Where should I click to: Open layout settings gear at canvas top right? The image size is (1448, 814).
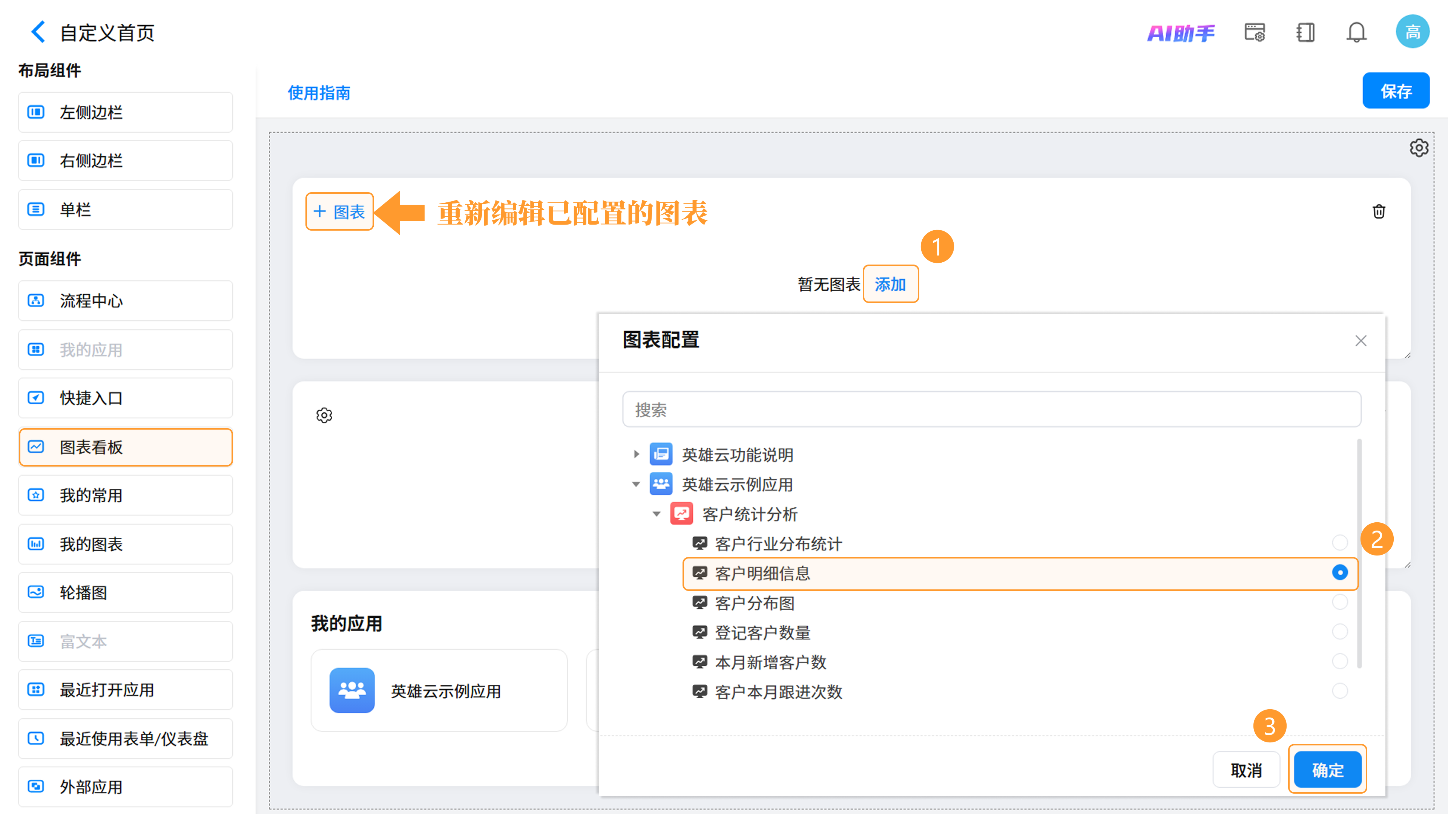point(1419,148)
